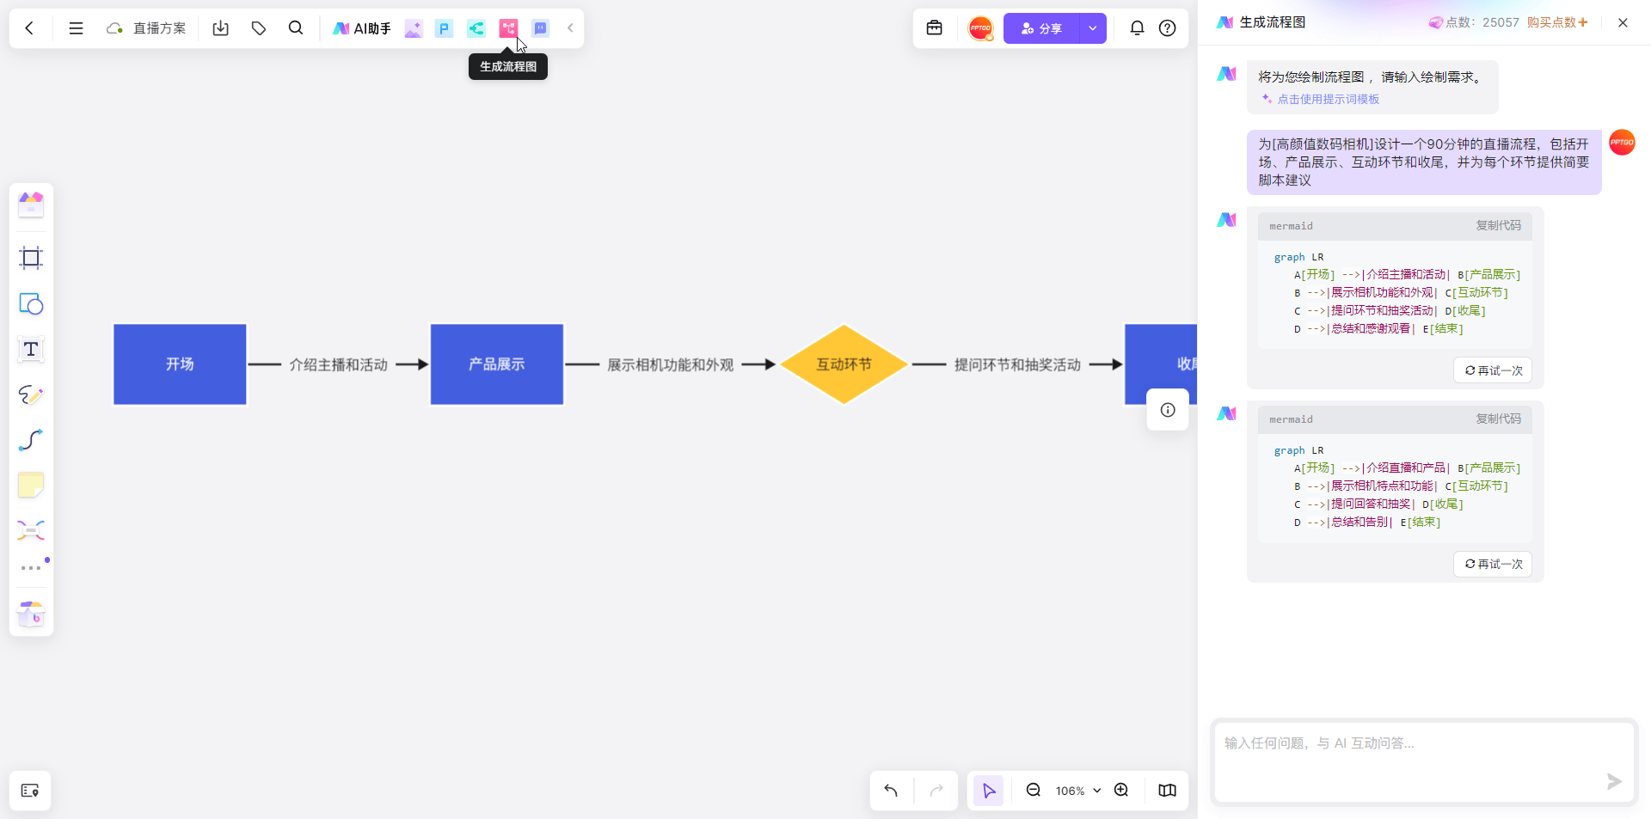Viewport: 1651px width, 819px height.
Task: Toggle the cursor select mode button
Action: pos(989,791)
